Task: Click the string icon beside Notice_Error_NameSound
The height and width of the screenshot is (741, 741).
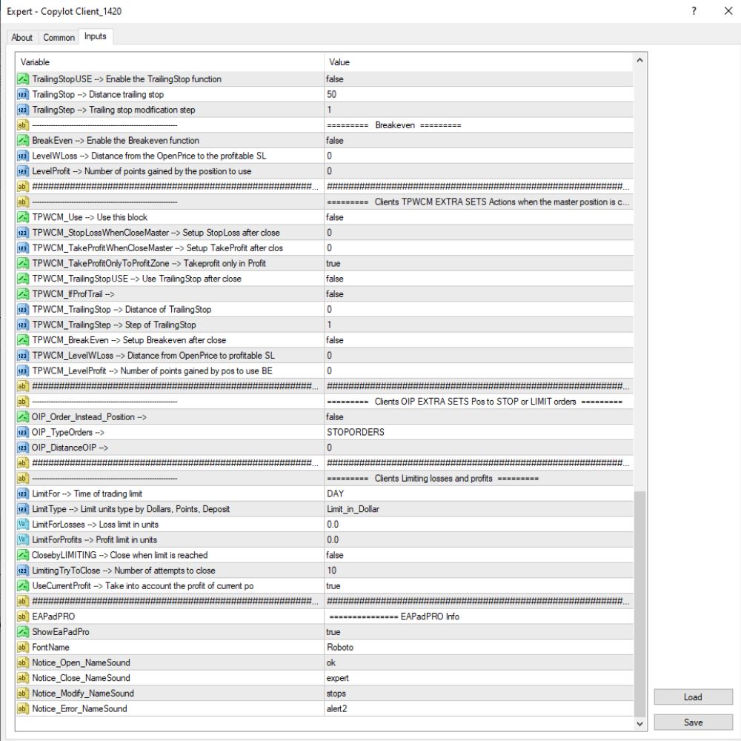Action: point(23,709)
